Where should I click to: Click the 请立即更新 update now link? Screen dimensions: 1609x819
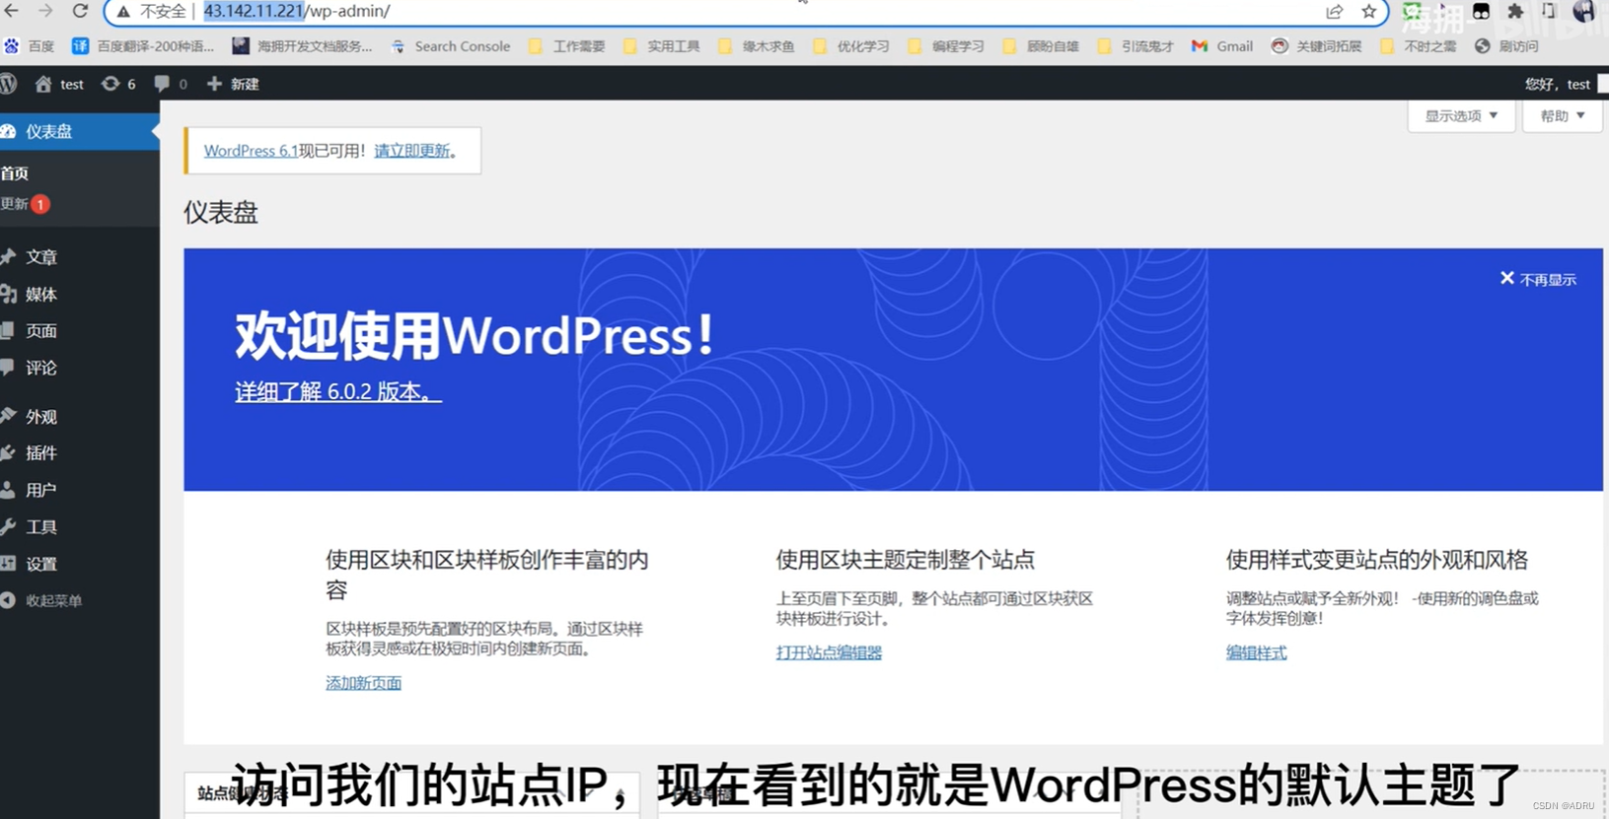411,151
